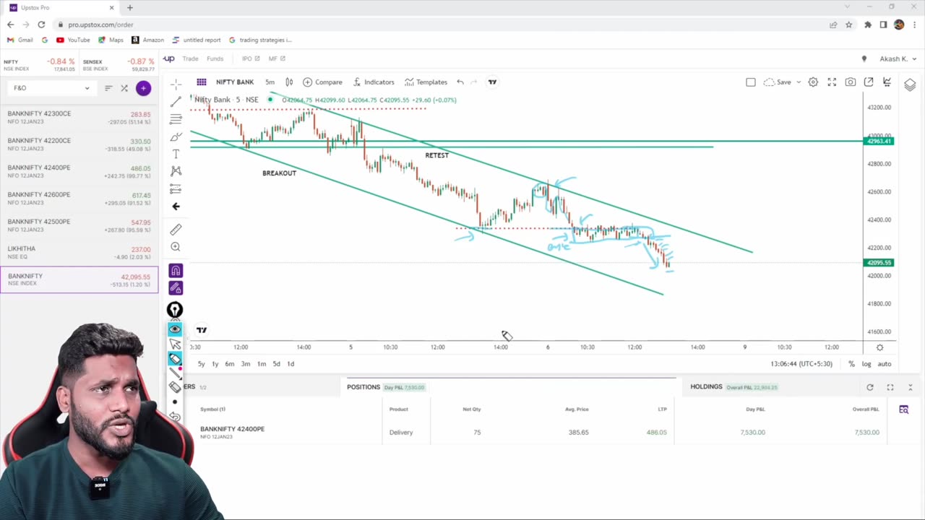Expand the Akash K. account menu
Viewport: 925px width, 520px height.
coord(898,58)
